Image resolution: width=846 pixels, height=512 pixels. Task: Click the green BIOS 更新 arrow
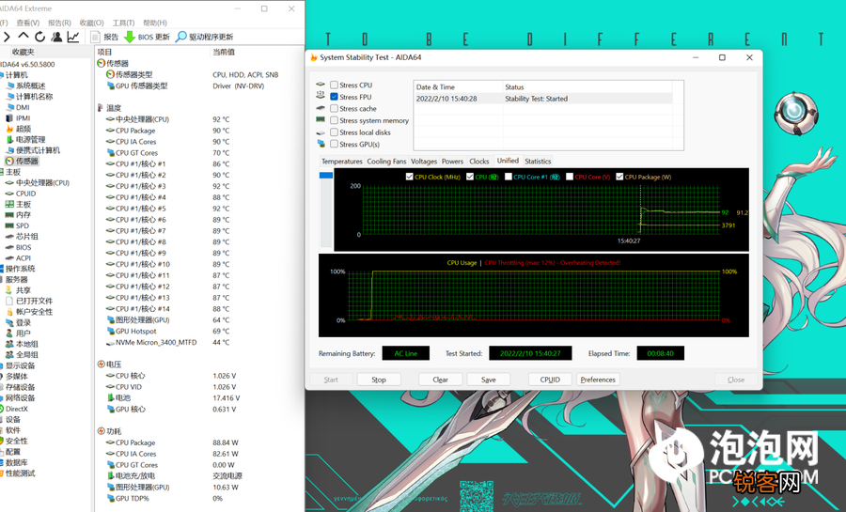point(130,37)
